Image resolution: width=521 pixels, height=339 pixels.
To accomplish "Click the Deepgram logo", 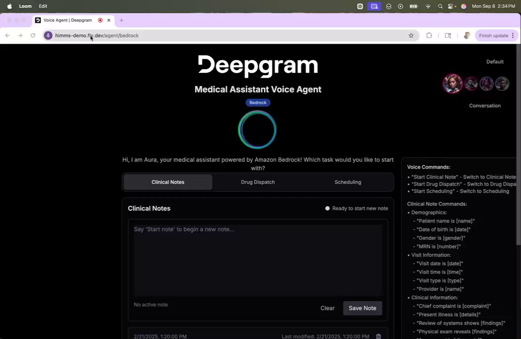I will point(258,66).
